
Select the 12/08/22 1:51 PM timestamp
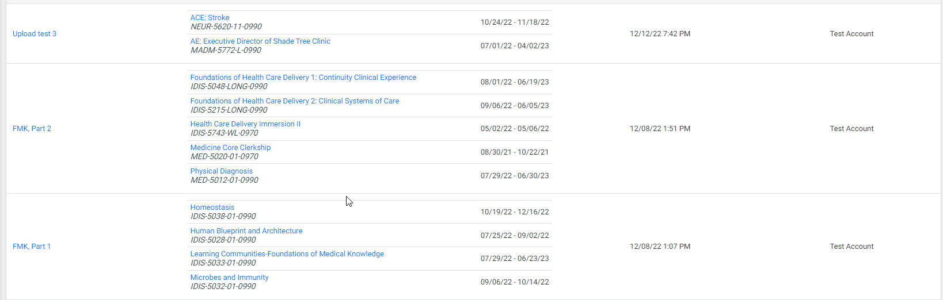[660, 129]
